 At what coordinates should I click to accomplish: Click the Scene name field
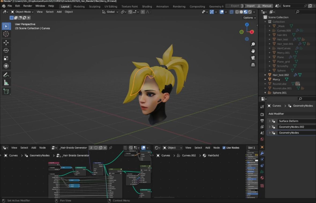click(292, 6)
